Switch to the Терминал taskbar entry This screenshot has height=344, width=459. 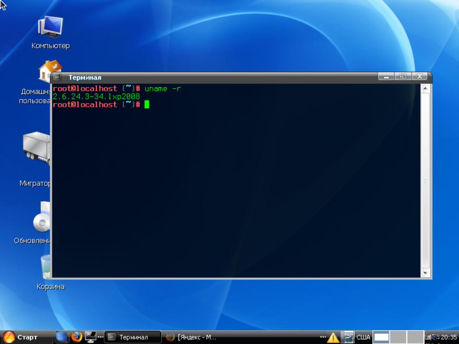click(133, 337)
